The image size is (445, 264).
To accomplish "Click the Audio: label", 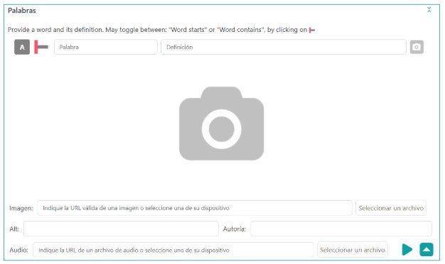I will click(18, 250).
